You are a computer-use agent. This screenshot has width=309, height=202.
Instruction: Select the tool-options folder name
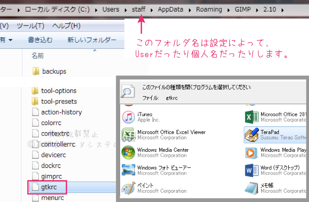(x=59, y=91)
